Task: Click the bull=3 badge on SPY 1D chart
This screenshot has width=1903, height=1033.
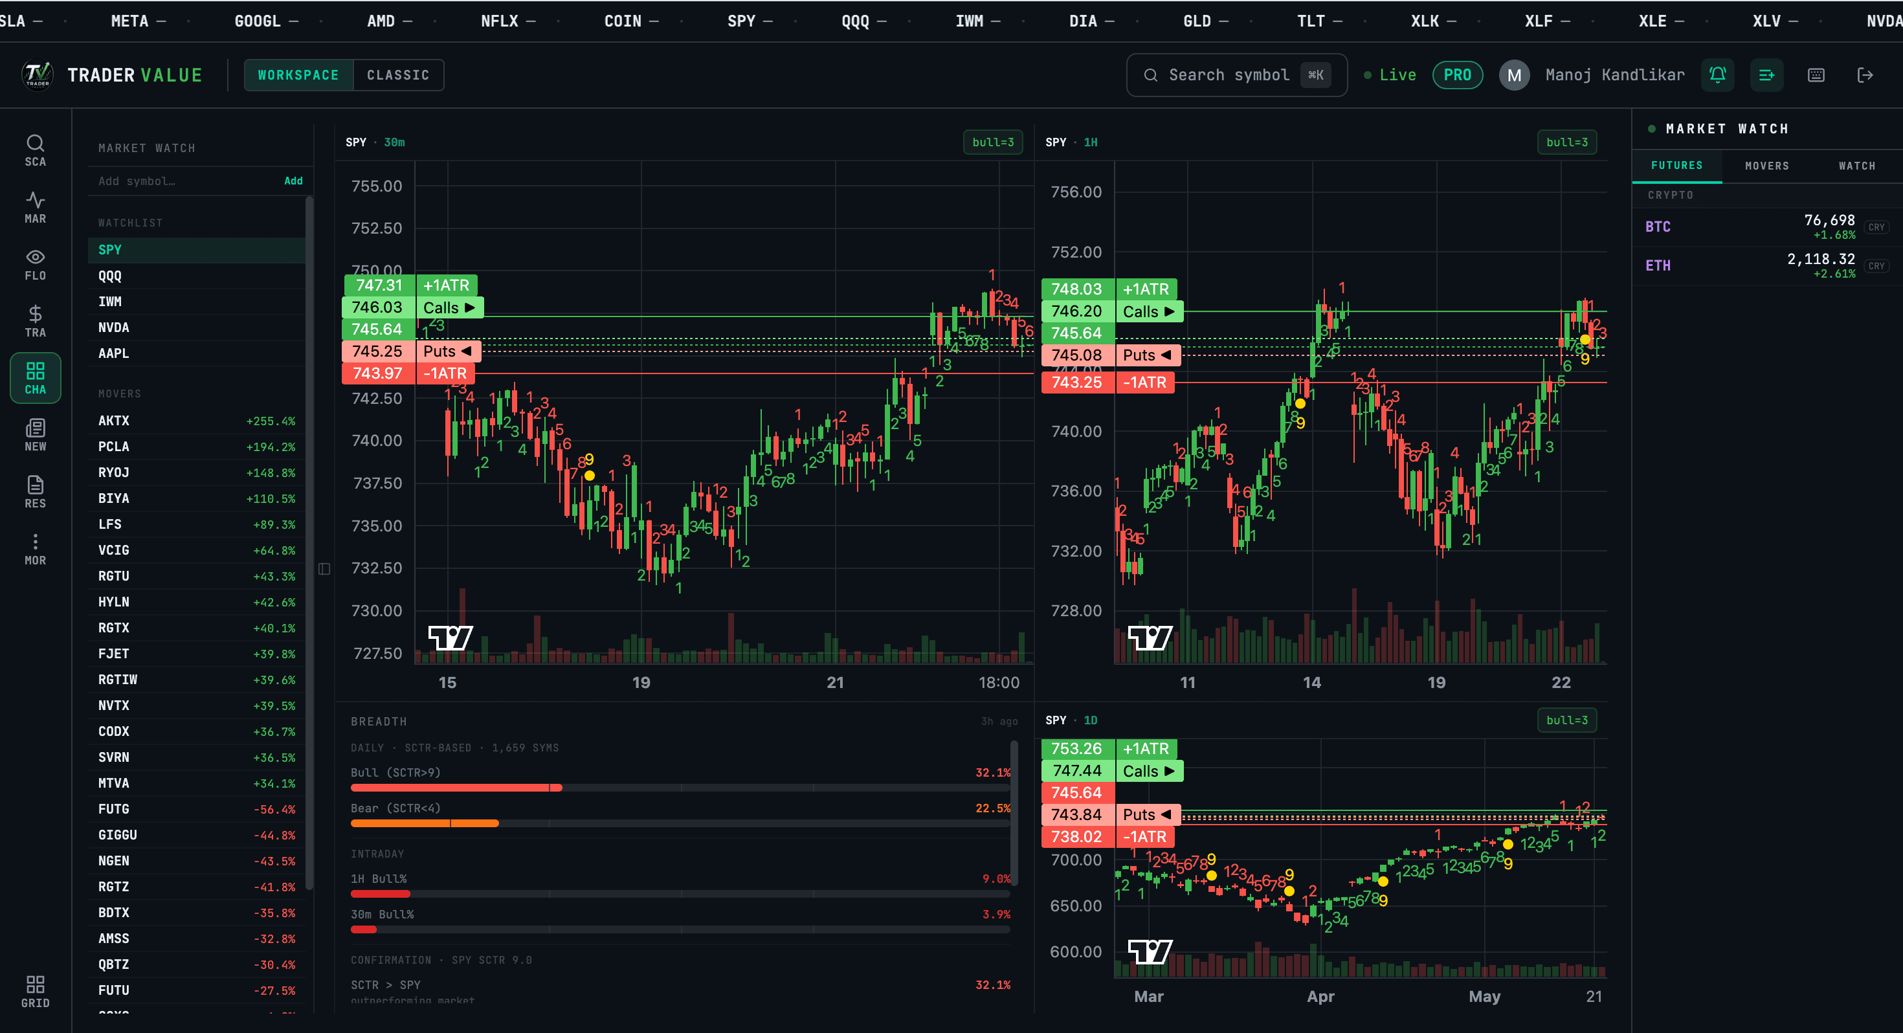Action: 1566,720
